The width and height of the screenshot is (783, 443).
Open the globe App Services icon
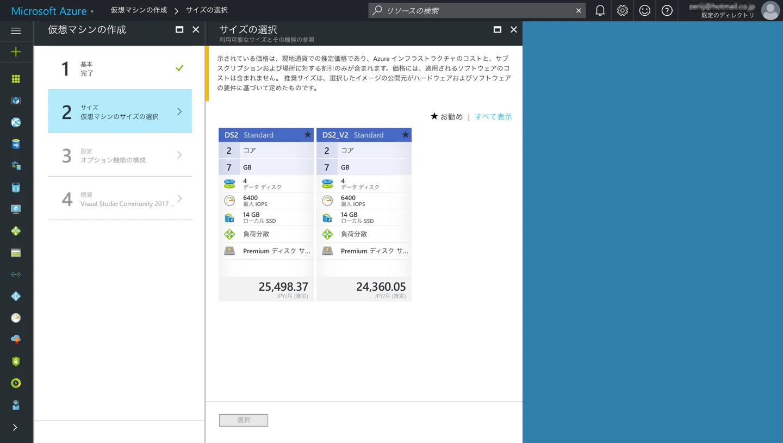[16, 122]
